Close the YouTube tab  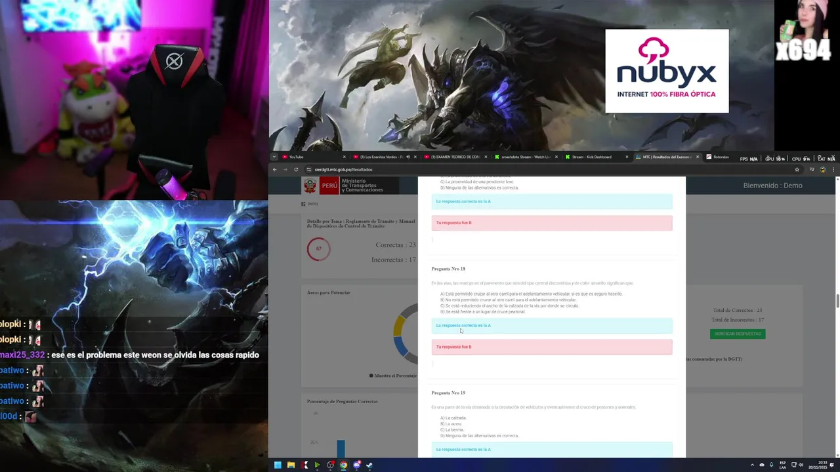point(344,157)
